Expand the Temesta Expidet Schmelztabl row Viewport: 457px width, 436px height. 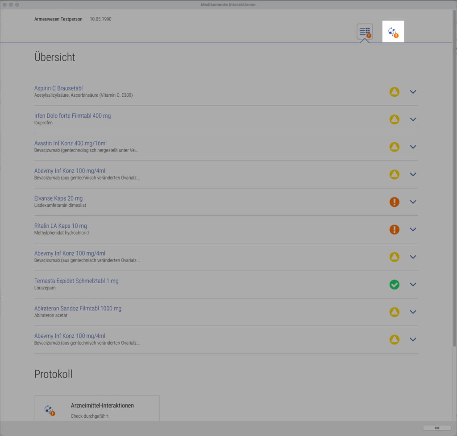click(413, 284)
